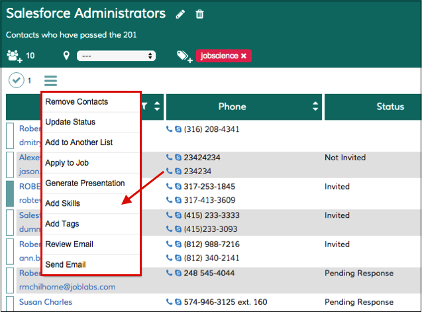Click the Salesforce Administrators list title

pos(86,13)
